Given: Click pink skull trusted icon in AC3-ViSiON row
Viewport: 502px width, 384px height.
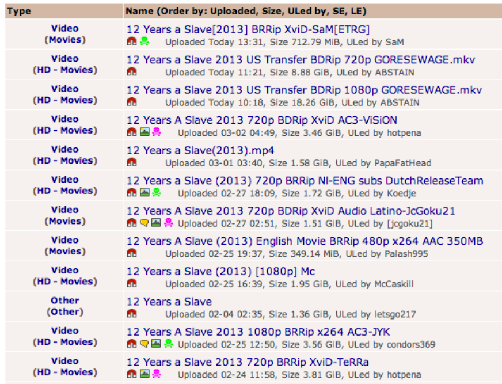Looking at the screenshot, I should click(x=157, y=132).
